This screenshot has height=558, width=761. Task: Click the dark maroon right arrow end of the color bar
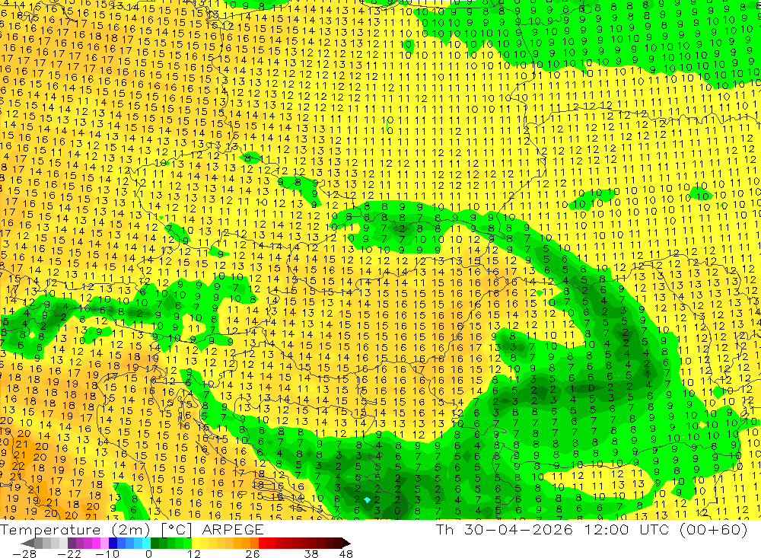point(346,544)
